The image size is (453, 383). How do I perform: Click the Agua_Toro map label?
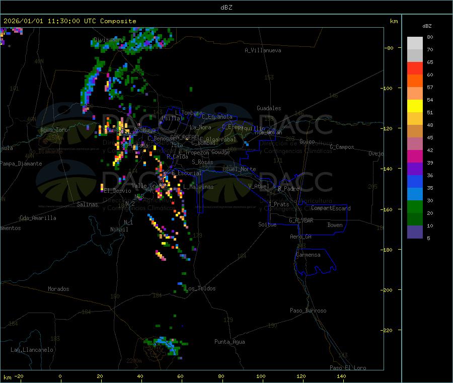pyautogui.click(x=54, y=130)
